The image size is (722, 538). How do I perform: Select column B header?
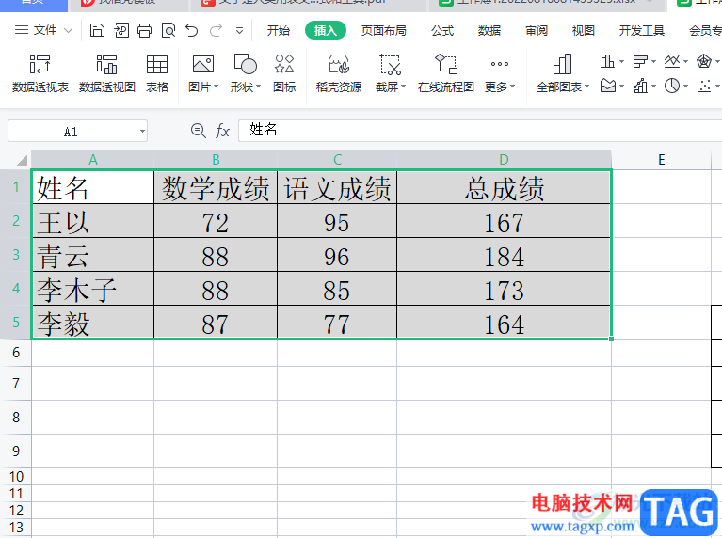(x=216, y=160)
